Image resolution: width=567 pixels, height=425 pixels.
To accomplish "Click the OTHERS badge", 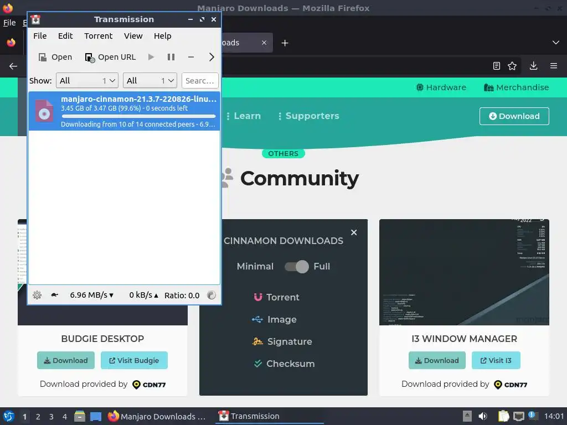I will click(283, 154).
